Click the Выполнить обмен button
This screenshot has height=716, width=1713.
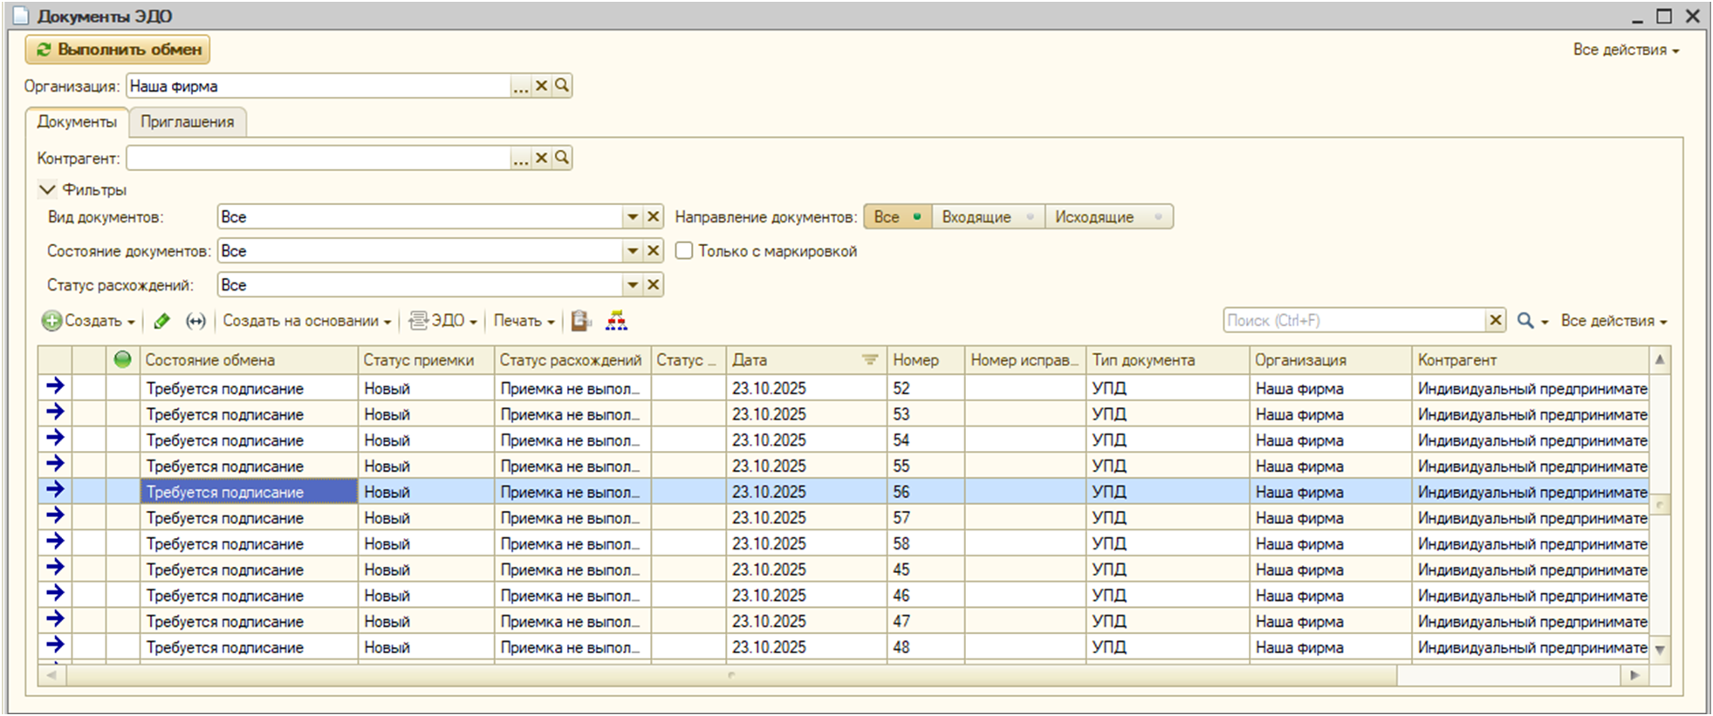click(118, 50)
